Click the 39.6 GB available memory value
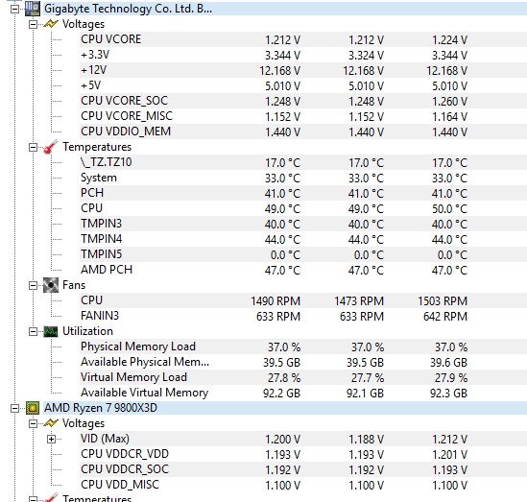This screenshot has height=502, width=527. point(448,363)
